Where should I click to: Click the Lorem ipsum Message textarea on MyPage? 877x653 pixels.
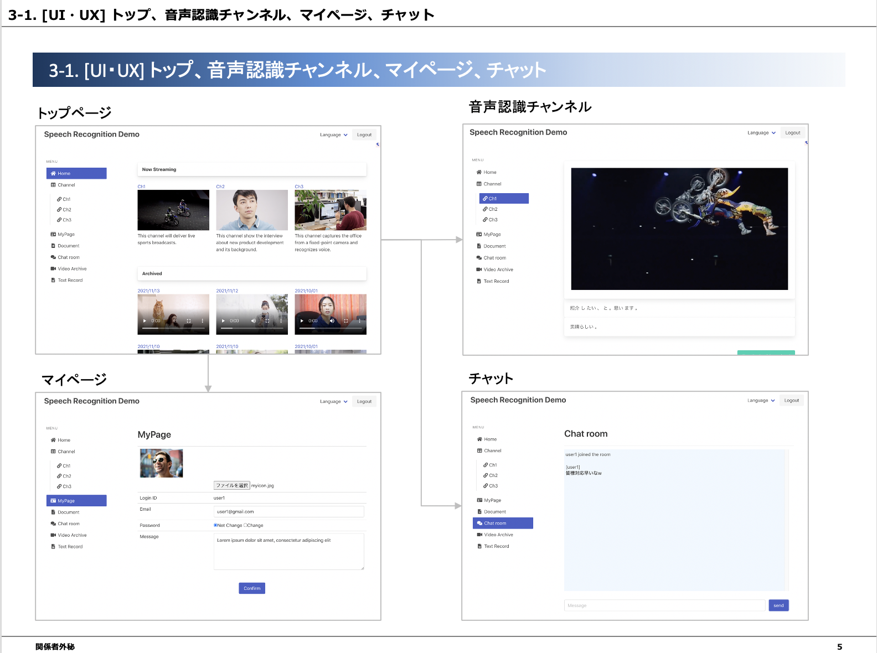[x=289, y=552]
